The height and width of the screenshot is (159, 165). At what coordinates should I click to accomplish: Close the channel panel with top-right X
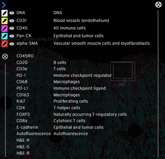pyautogui.click(x=158, y=5)
